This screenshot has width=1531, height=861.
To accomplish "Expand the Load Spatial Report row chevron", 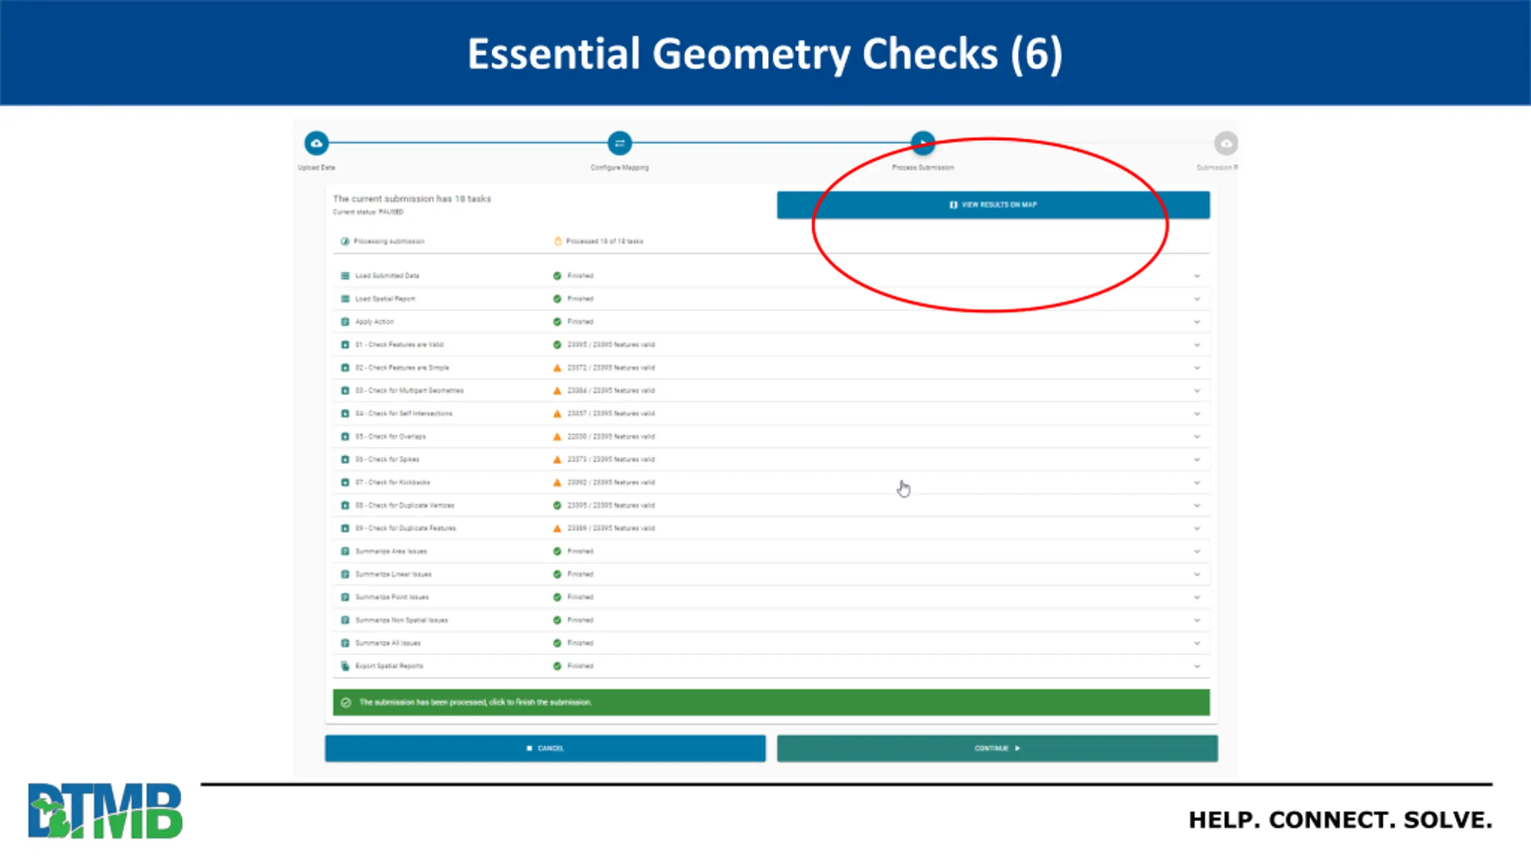I will pos(1197,298).
